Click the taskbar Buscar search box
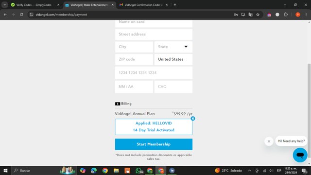The height and width of the screenshot is (175, 311). (x=44, y=171)
